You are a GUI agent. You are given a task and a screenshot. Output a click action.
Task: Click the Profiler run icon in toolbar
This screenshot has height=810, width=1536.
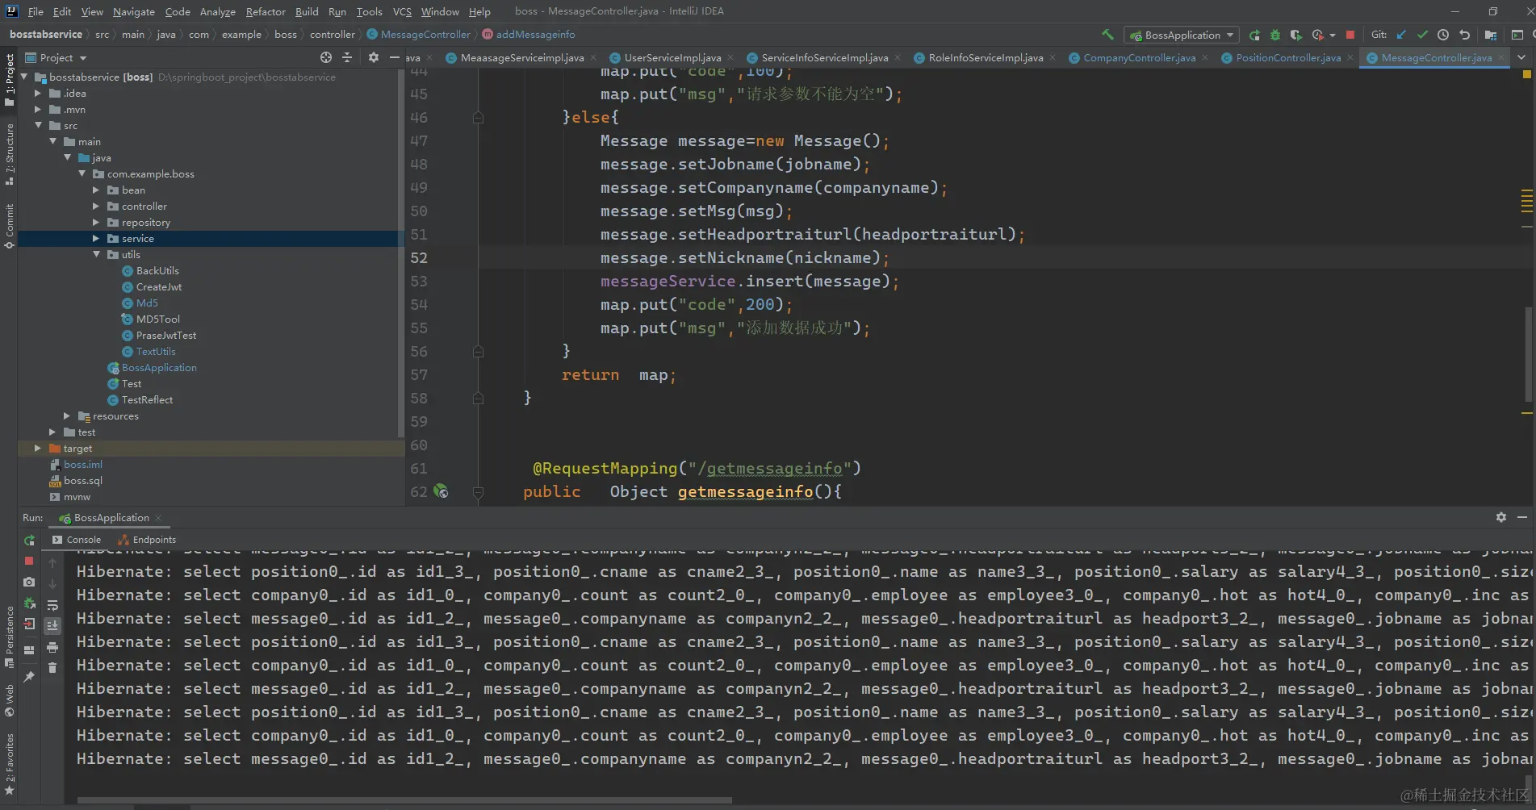[1317, 35]
